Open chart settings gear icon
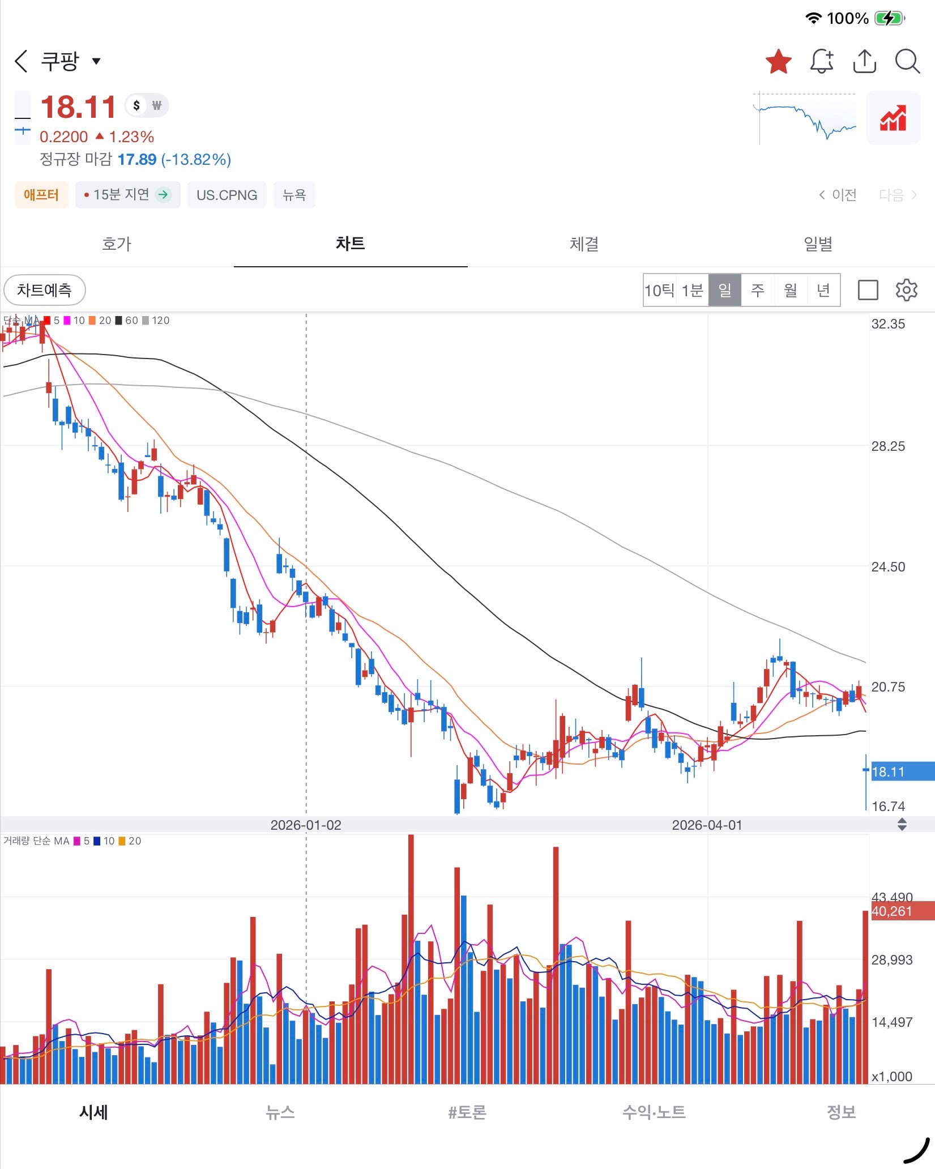The image size is (935, 1169). [906, 290]
